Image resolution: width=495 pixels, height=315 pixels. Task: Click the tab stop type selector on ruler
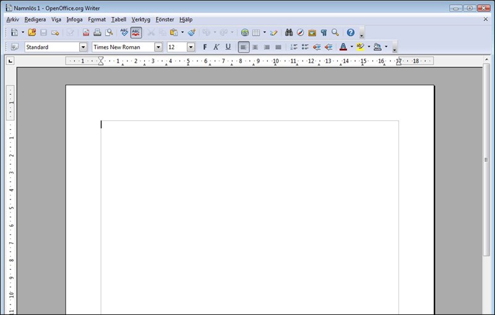pyautogui.click(x=11, y=61)
